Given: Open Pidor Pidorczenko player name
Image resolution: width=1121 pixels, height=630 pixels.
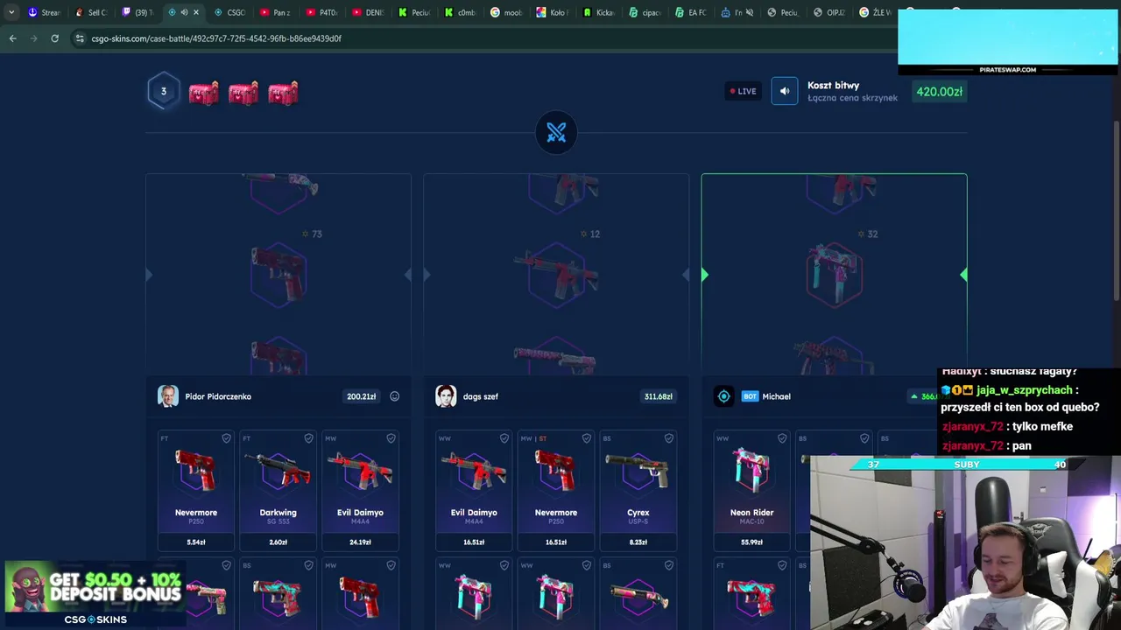Looking at the screenshot, I should point(218,396).
